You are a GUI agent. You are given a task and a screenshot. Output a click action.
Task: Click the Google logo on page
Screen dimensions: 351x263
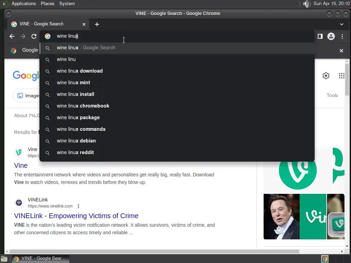26,76
